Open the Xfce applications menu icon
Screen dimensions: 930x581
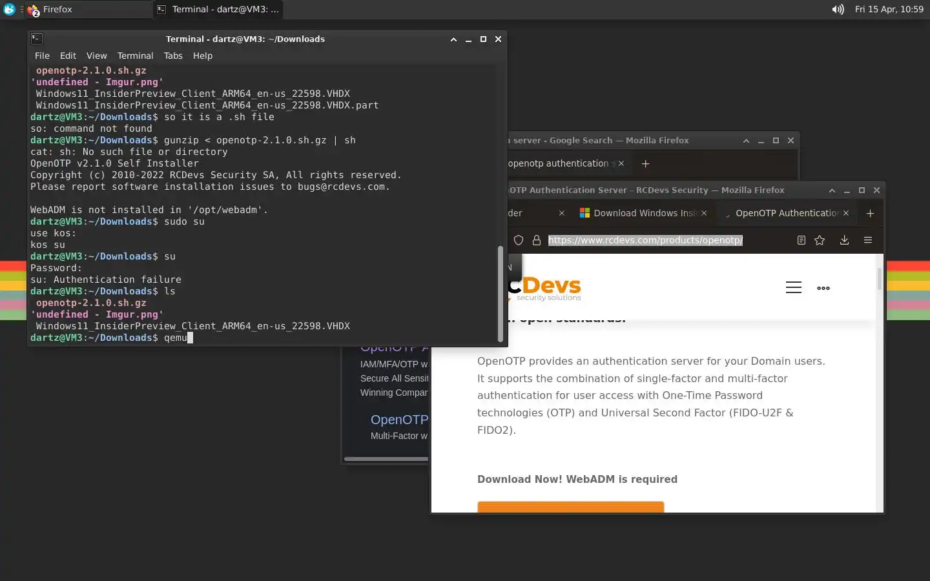point(9,9)
